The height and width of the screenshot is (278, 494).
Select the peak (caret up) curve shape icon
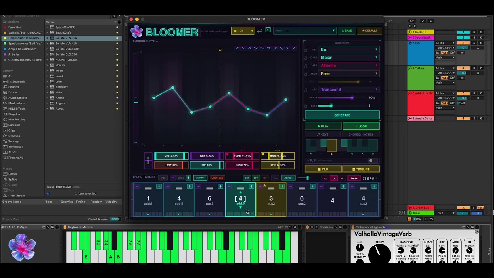coord(250,48)
